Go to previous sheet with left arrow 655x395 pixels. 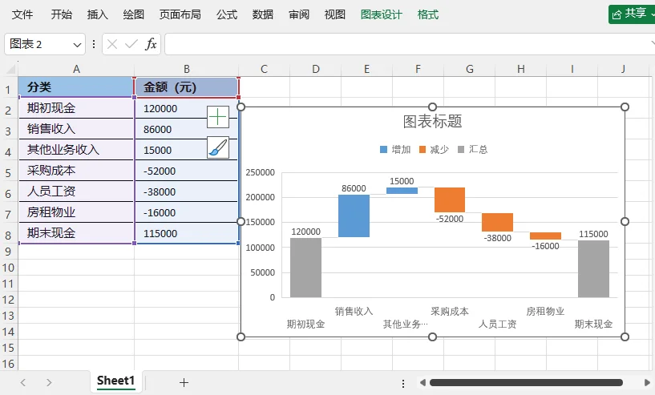tap(23, 382)
